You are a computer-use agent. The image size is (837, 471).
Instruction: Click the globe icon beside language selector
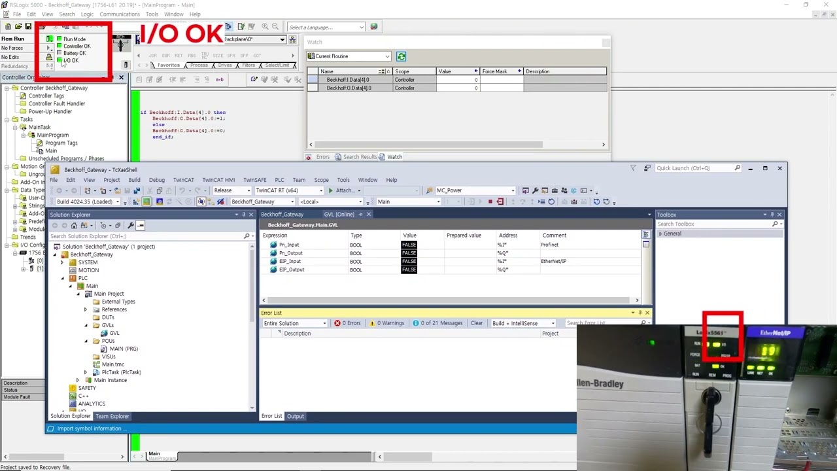373,27
